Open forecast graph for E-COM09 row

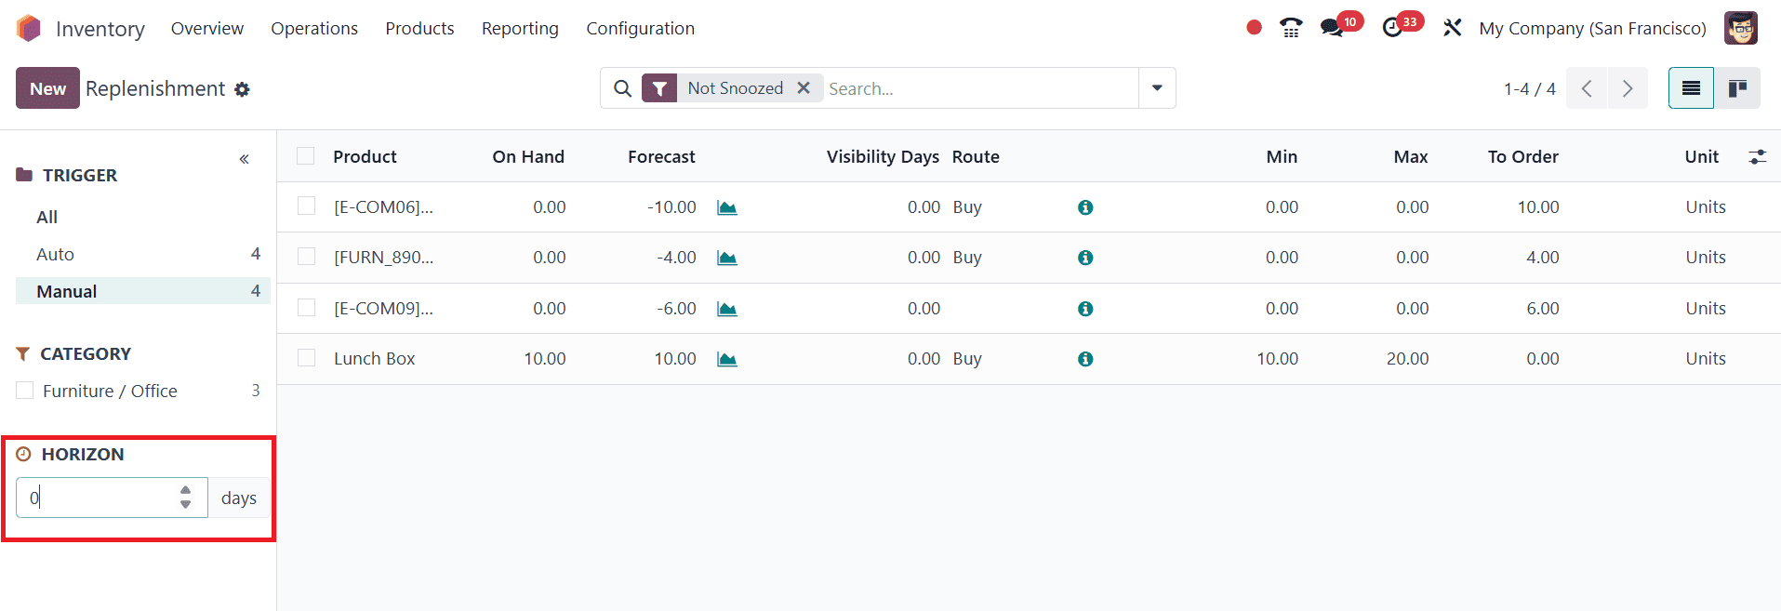pos(727,309)
